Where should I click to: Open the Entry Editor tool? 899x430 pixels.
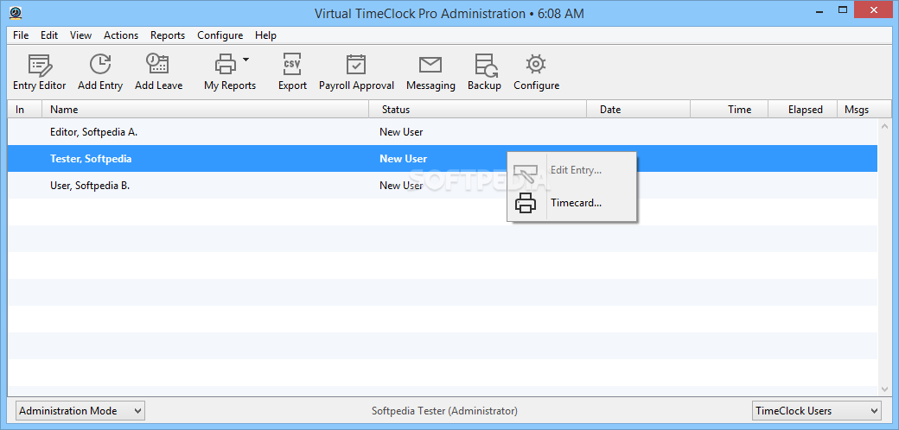40,73
